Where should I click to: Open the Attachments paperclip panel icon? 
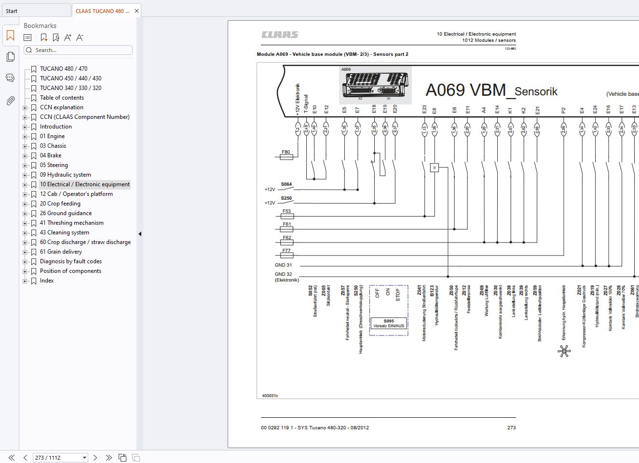coord(10,101)
